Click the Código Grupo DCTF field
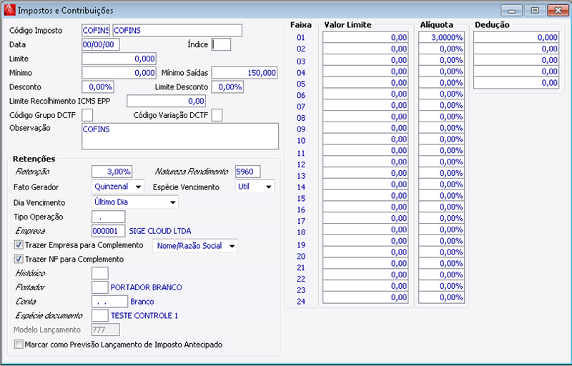Viewport: 572px width, 366px height. coord(87,115)
